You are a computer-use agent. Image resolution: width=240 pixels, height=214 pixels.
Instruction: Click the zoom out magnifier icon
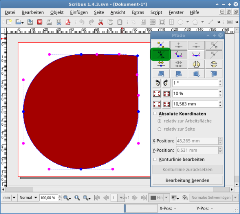66,198
